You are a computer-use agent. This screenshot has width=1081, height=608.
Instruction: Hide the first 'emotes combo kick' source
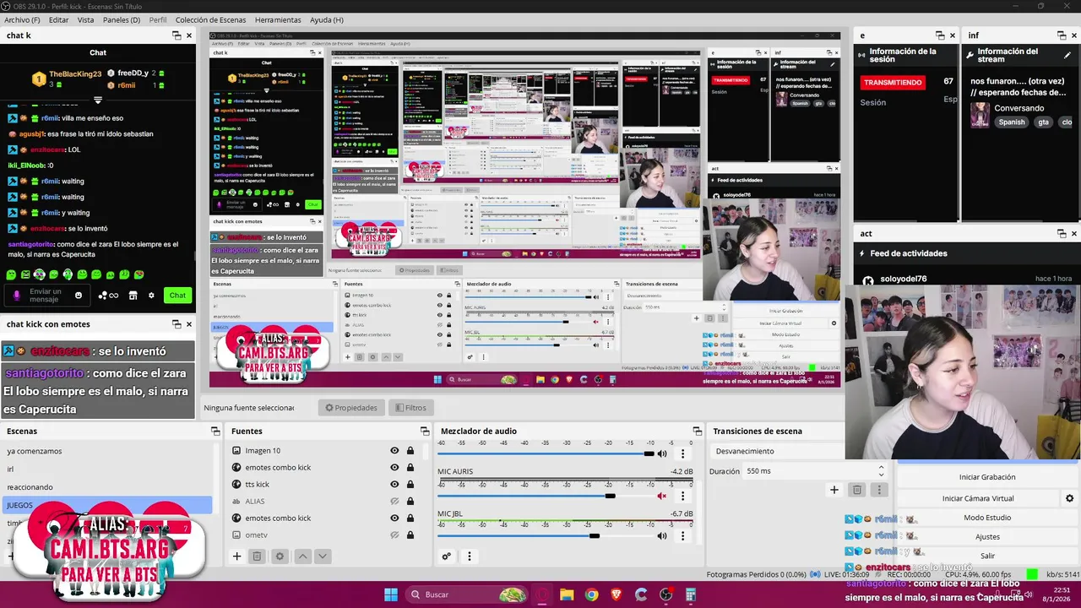pos(394,468)
